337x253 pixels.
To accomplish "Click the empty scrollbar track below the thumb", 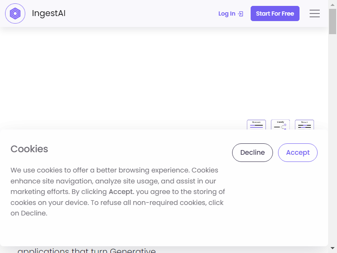I will pos(332,140).
